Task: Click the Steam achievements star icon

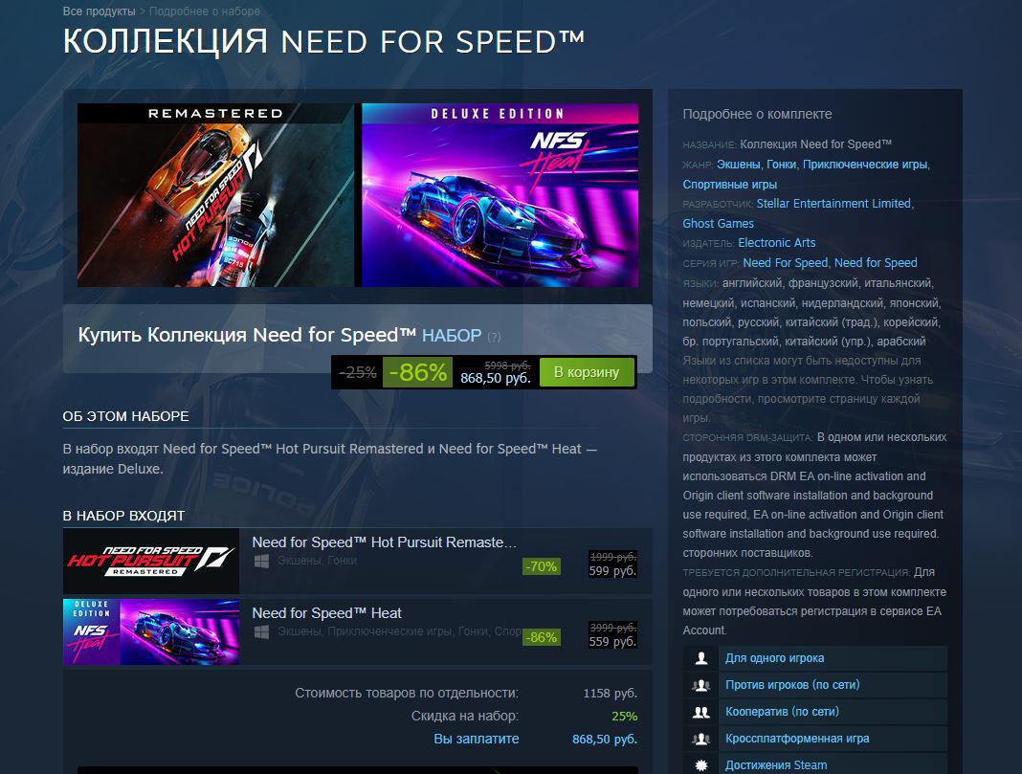Action: point(701,764)
